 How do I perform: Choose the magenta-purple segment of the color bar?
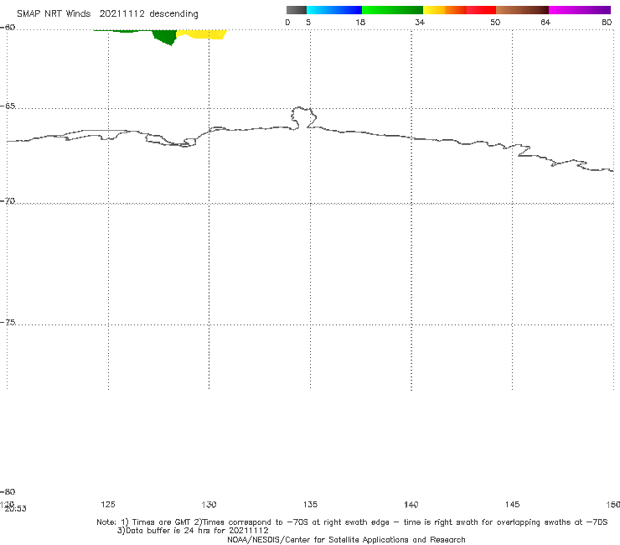(x=580, y=10)
